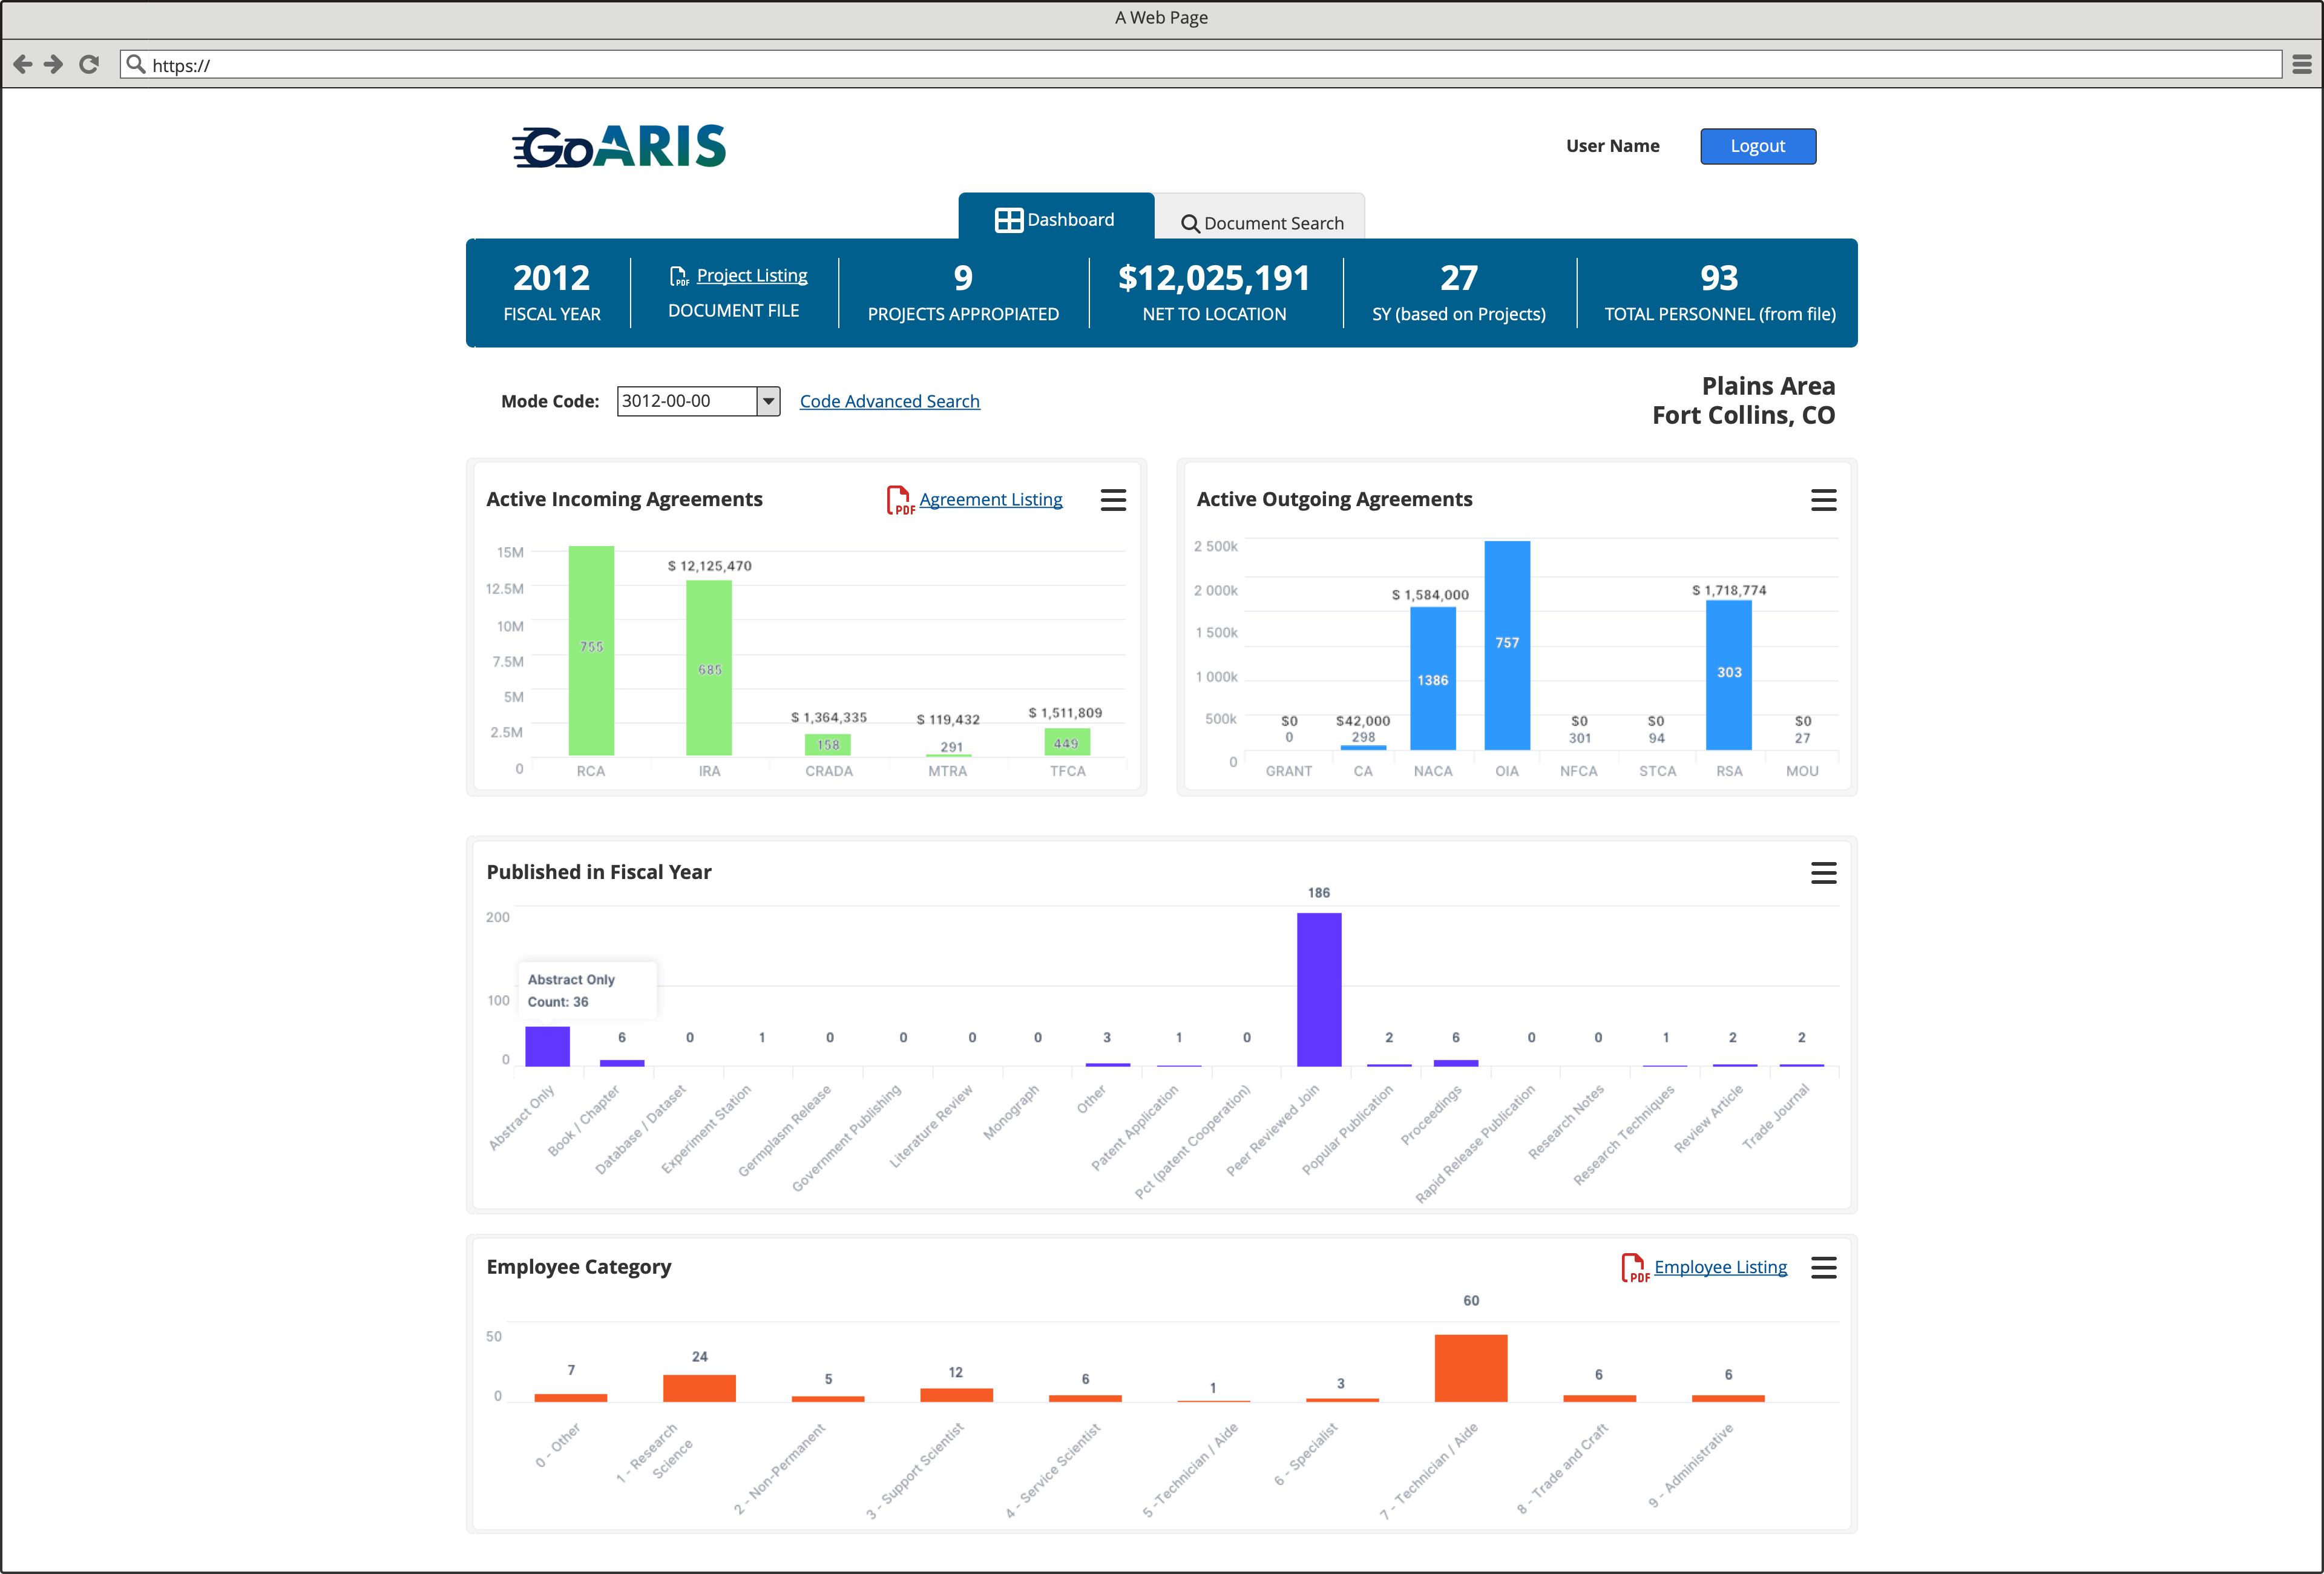Open the Active Incoming Agreements chart menu
Viewport: 2324px width, 1574px height.
[x=1113, y=499]
